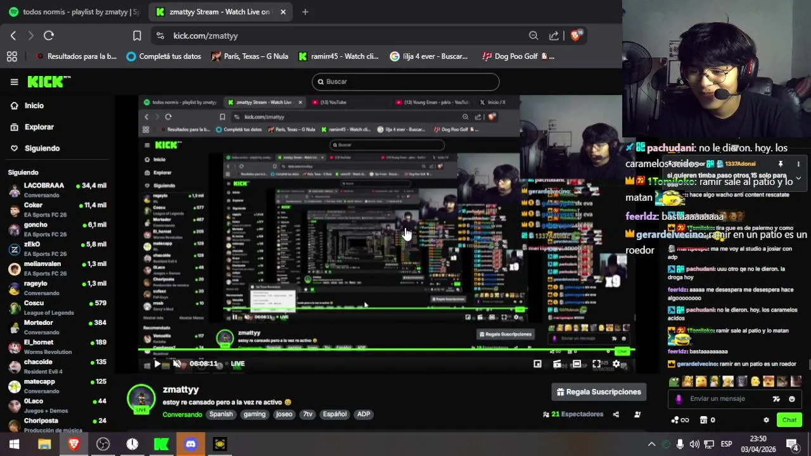This screenshot has width=811, height=456.
Task: Open 0Laco channel in following list
Action: click(x=57, y=407)
